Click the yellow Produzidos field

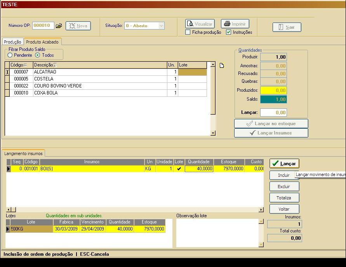click(273, 90)
